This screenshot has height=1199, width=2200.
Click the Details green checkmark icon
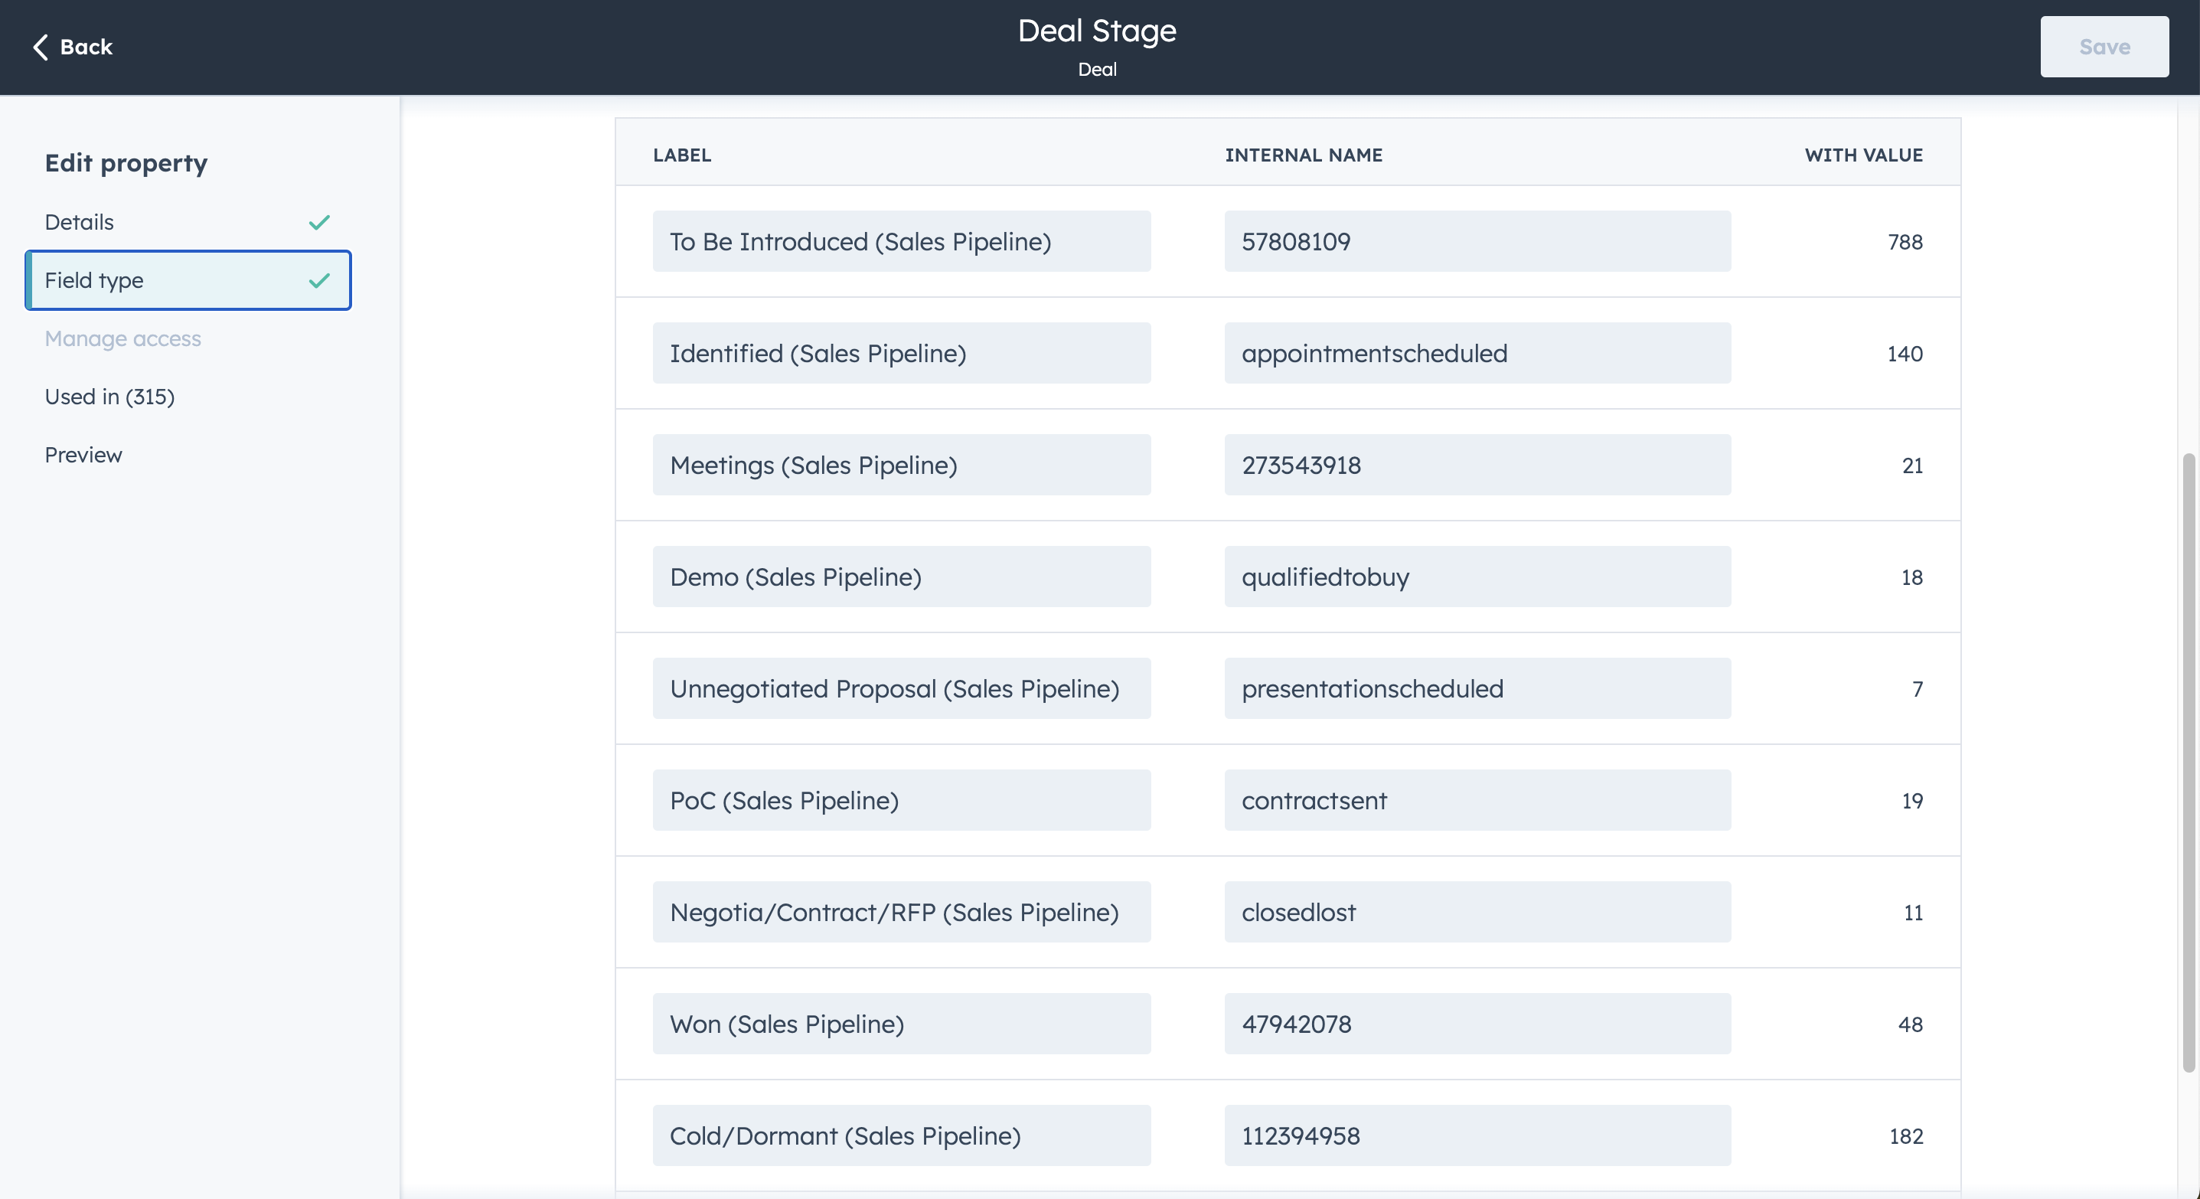319,222
